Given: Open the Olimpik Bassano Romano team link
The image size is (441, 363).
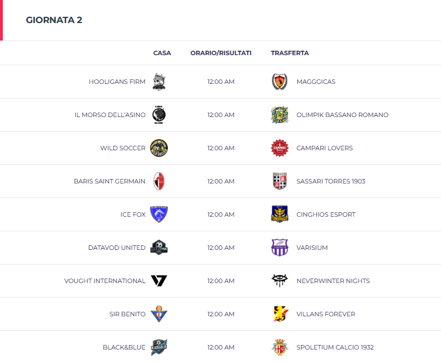Looking at the screenshot, I should [x=342, y=115].
